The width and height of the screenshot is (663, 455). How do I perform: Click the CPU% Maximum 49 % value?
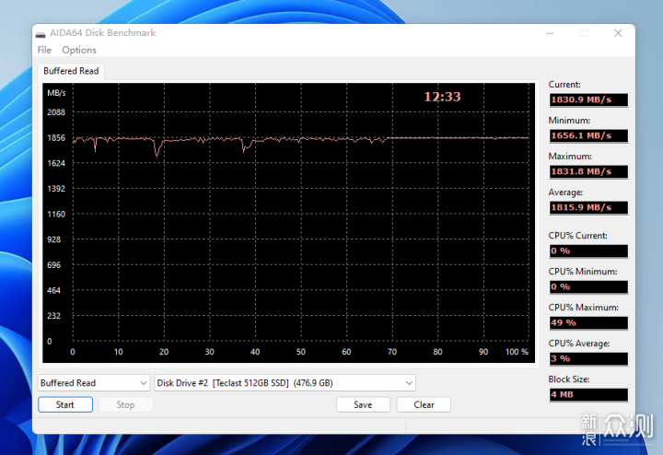coord(588,322)
